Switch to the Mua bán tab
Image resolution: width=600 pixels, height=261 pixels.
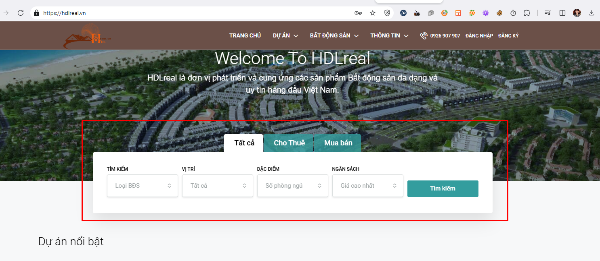[338, 143]
